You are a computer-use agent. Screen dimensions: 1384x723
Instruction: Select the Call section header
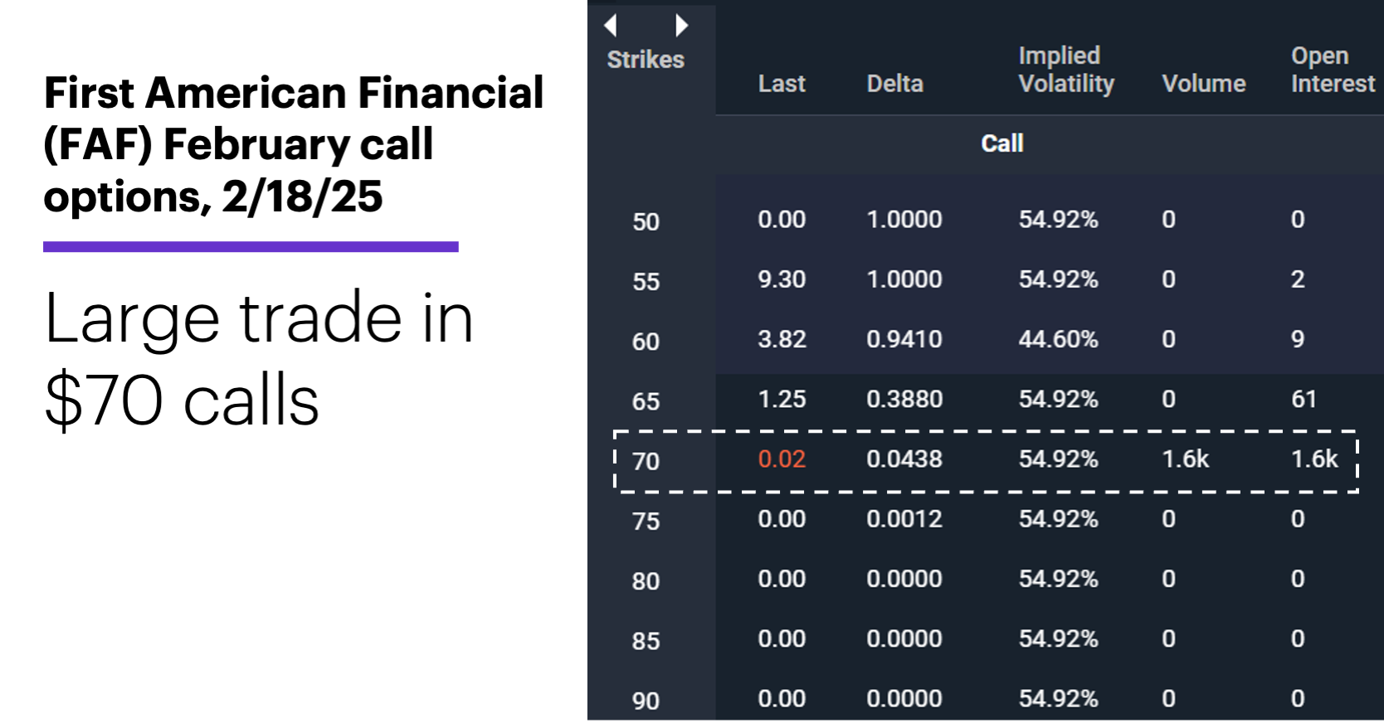click(1001, 143)
